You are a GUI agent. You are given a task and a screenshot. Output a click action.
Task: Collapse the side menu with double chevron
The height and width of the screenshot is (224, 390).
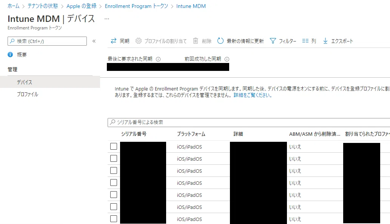(94, 41)
